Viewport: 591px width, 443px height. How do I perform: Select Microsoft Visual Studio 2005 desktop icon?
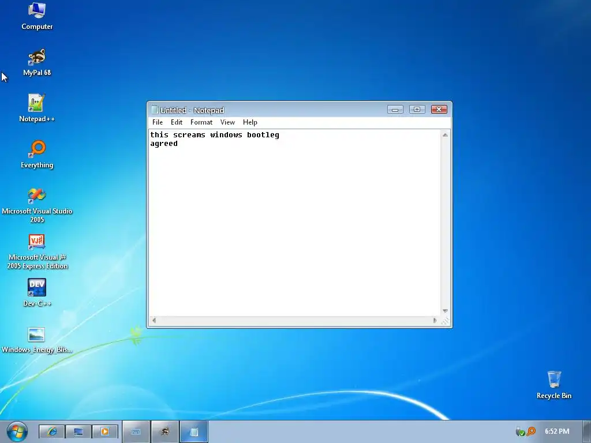pos(37,206)
